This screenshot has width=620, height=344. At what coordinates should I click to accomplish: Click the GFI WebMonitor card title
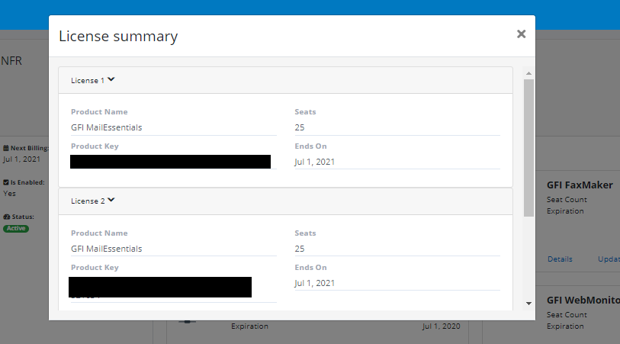click(583, 300)
